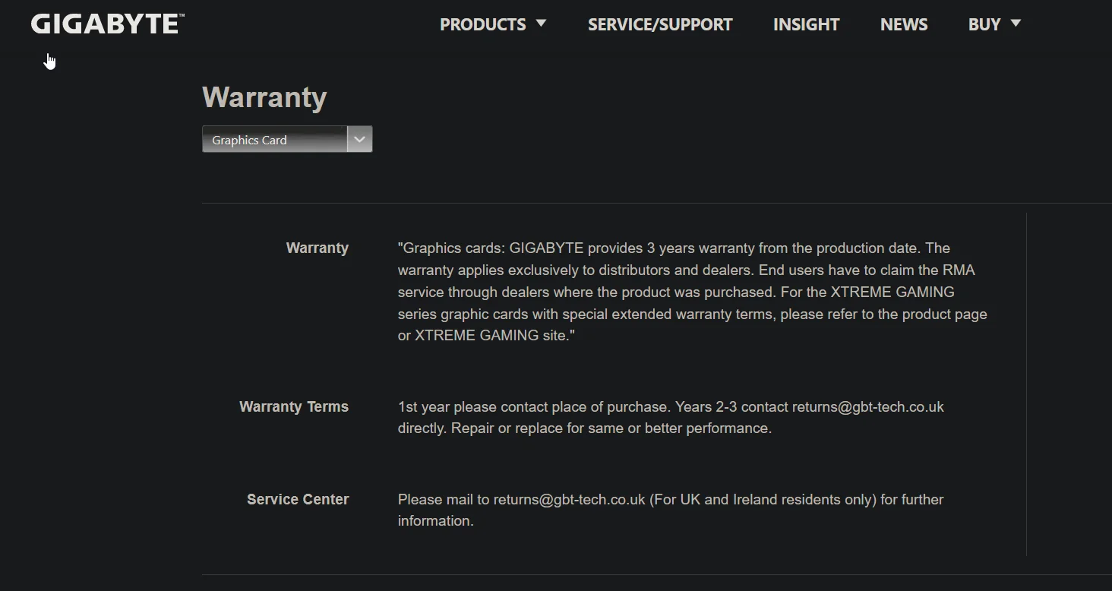Click the 'Warranty Terms' row label
Image resolution: width=1112 pixels, height=591 pixels.
pos(294,406)
